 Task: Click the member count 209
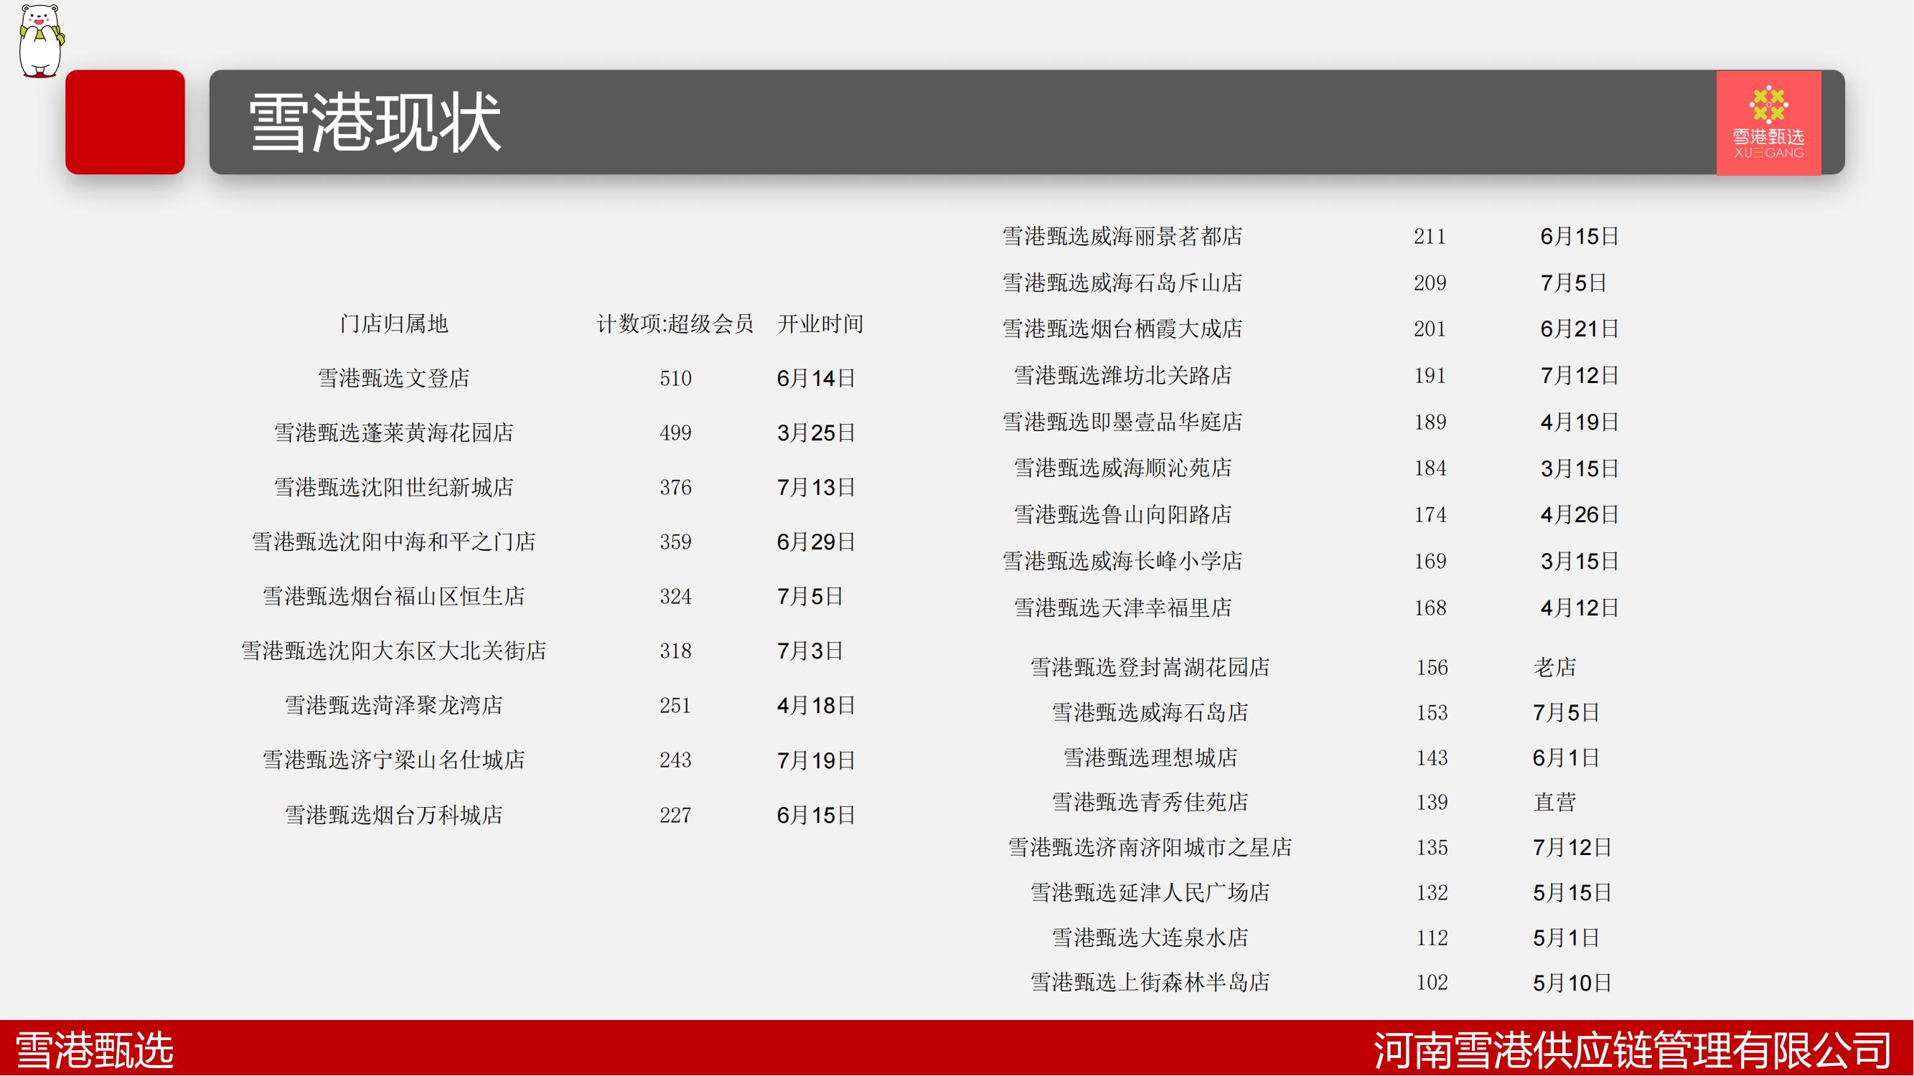[x=1430, y=282]
